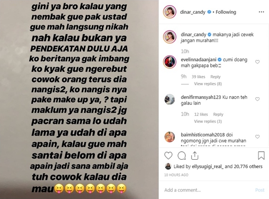Viewport: 269px width, 199px height.
Task: Open evelinnadaanjani's avatar thumbnail
Action: tap(170, 62)
